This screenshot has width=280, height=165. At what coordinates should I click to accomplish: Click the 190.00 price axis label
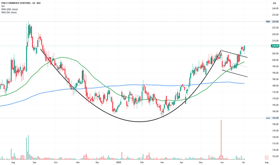275,73
